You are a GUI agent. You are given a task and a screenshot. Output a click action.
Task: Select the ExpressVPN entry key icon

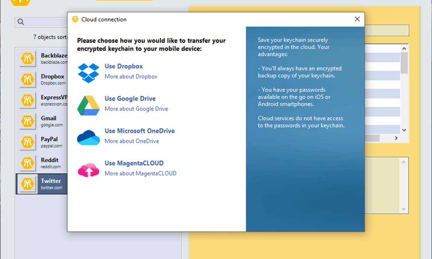pyautogui.click(x=28, y=100)
